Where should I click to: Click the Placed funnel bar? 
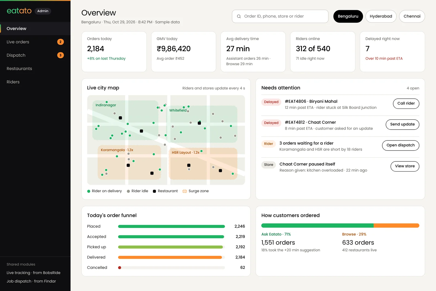click(x=171, y=226)
